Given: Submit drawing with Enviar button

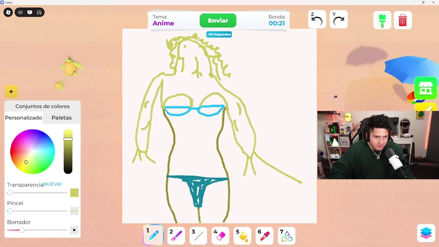Looking at the screenshot, I should pos(218,21).
